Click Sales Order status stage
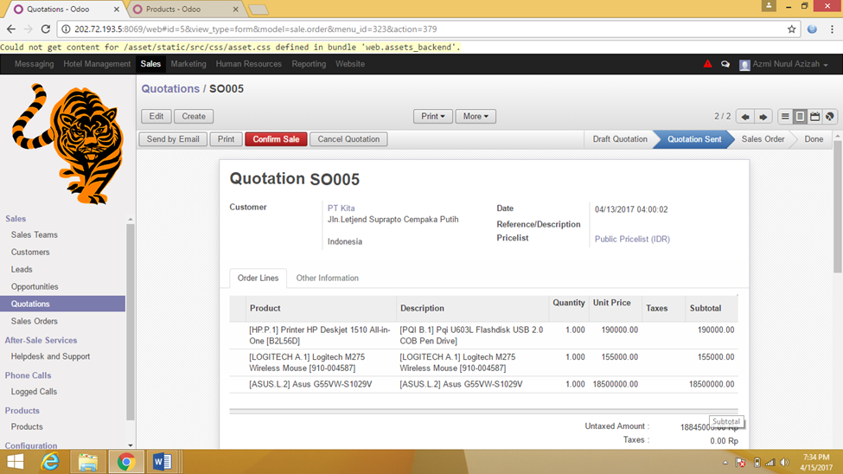The image size is (843, 474). [x=763, y=139]
